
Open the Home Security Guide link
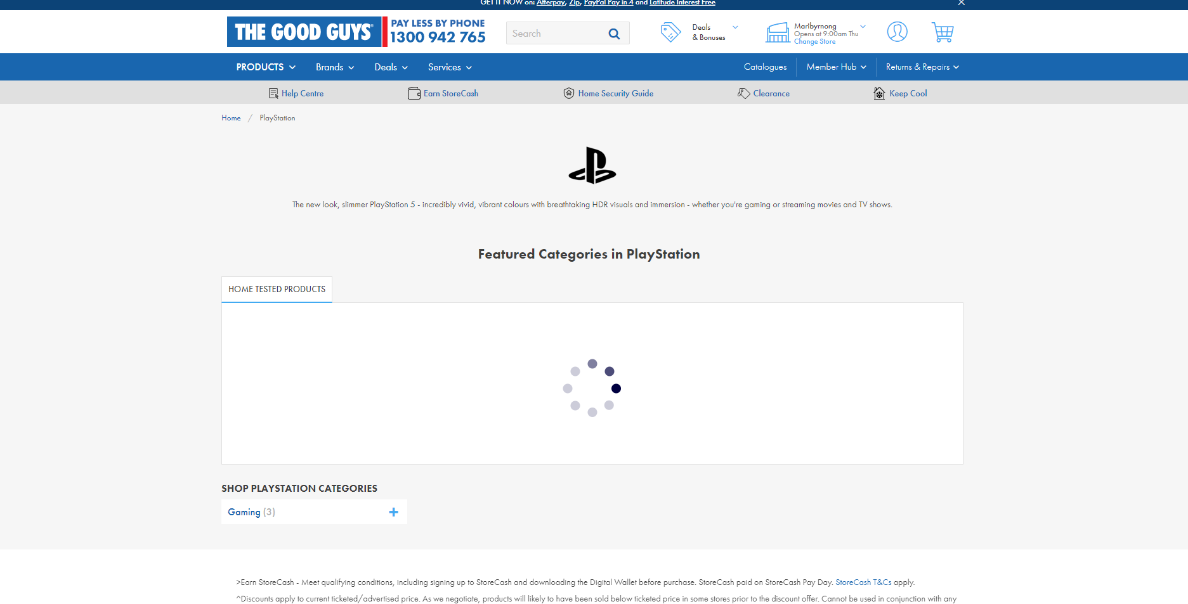point(615,94)
